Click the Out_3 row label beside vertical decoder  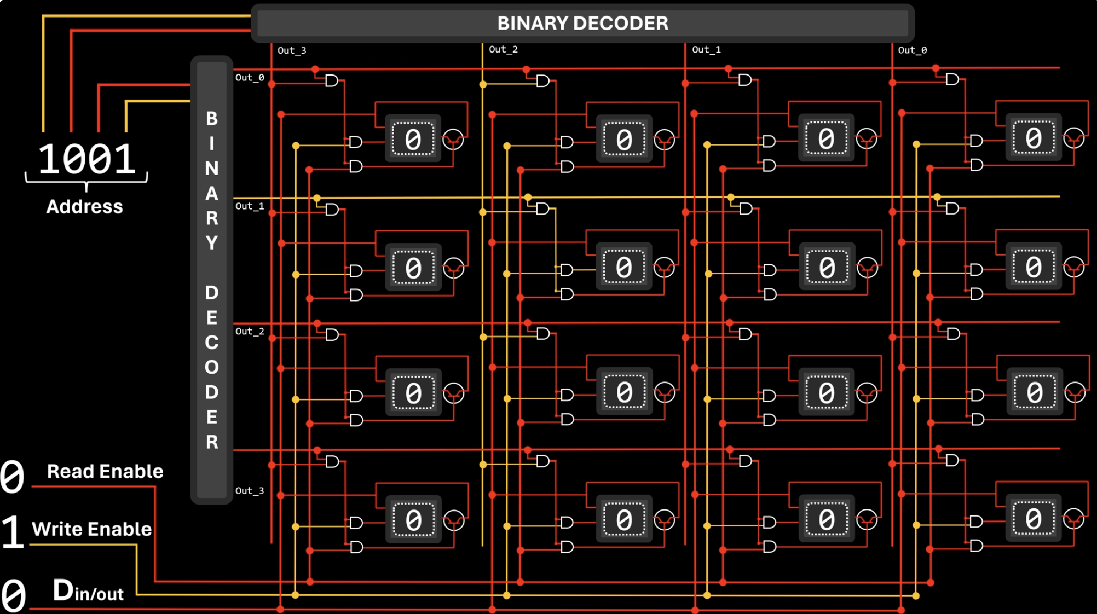point(250,491)
